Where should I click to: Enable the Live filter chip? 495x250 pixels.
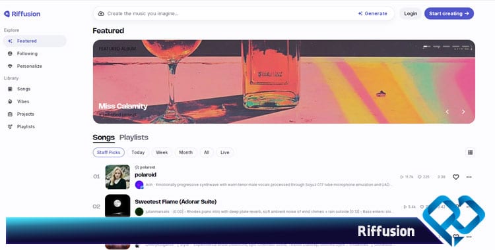pyautogui.click(x=225, y=153)
